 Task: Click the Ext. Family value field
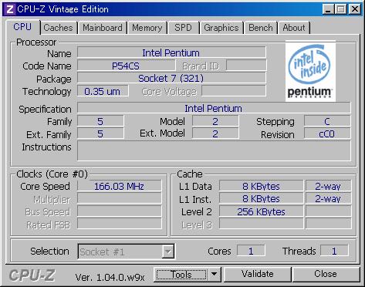pyautogui.click(x=100, y=133)
